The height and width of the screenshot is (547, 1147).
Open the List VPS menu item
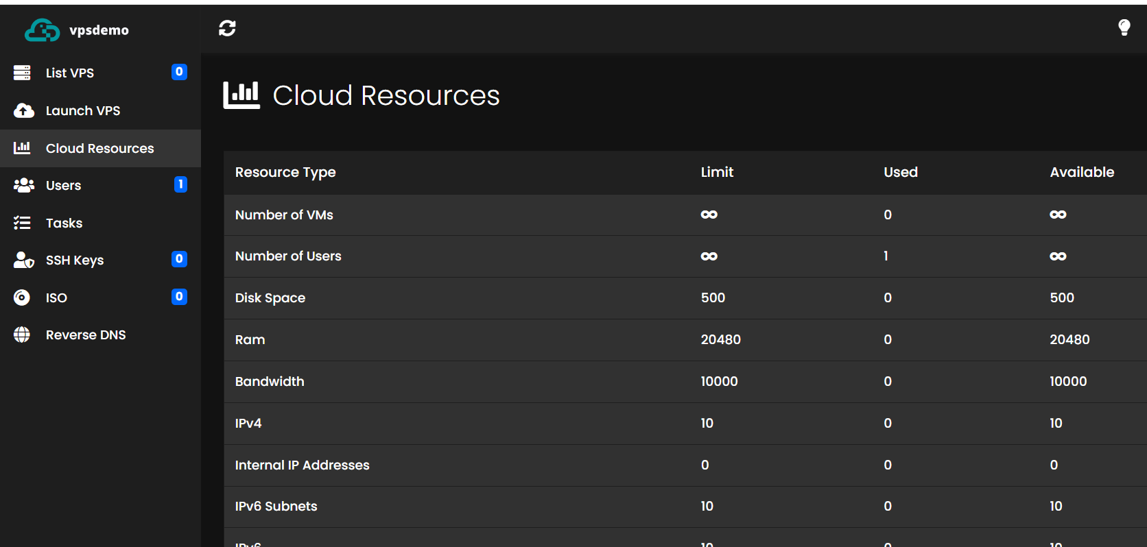(100, 73)
